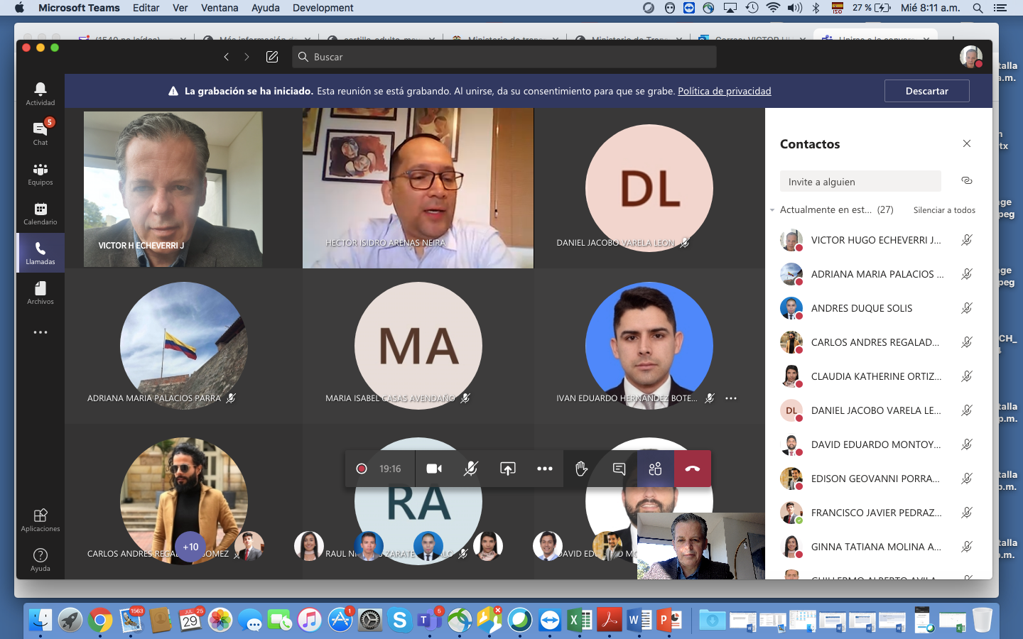Toggle mute for EDISON GEOVANNI PORRA

coord(967,479)
